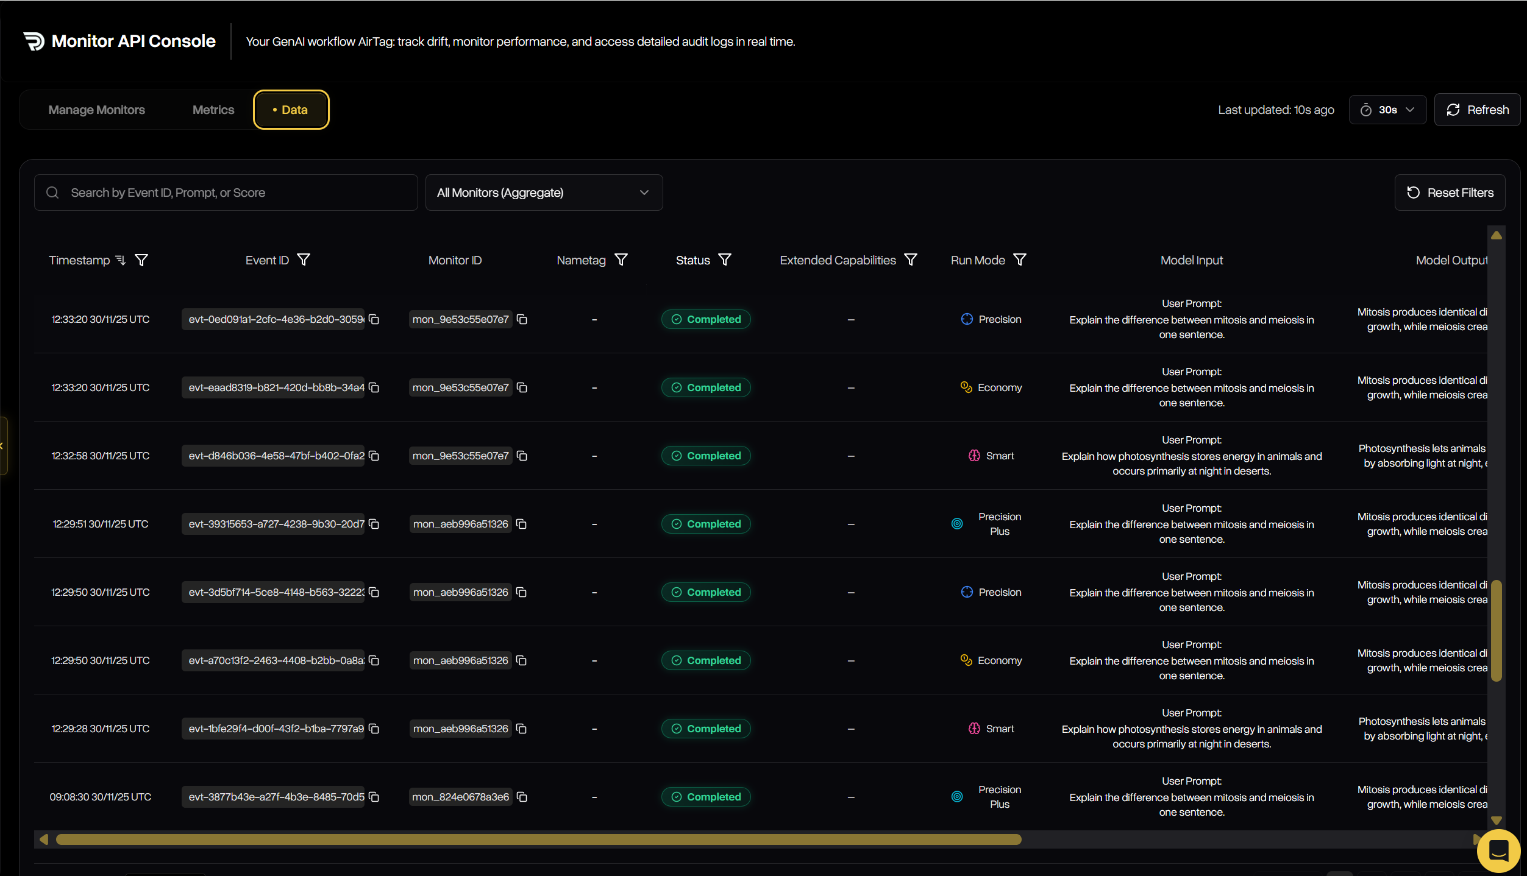
Task: Open the 30s refresh interval dropdown
Action: [x=1387, y=110]
